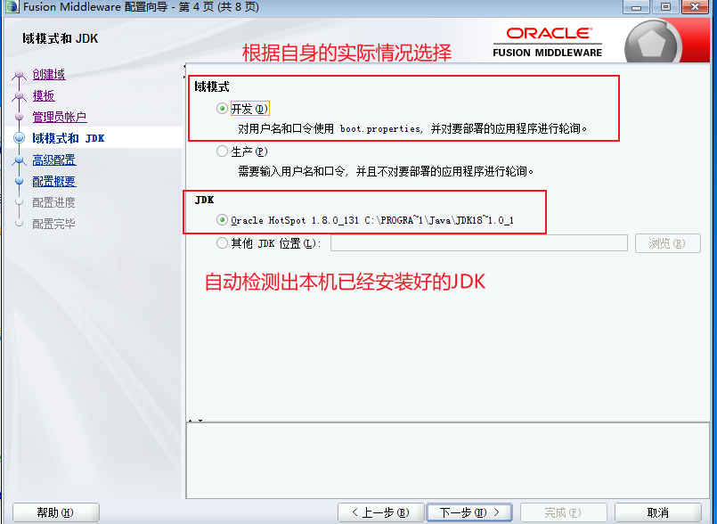This screenshot has width=717, height=524.
Task: Click the 浏览 button for JDK location
Action: pyautogui.click(x=667, y=242)
